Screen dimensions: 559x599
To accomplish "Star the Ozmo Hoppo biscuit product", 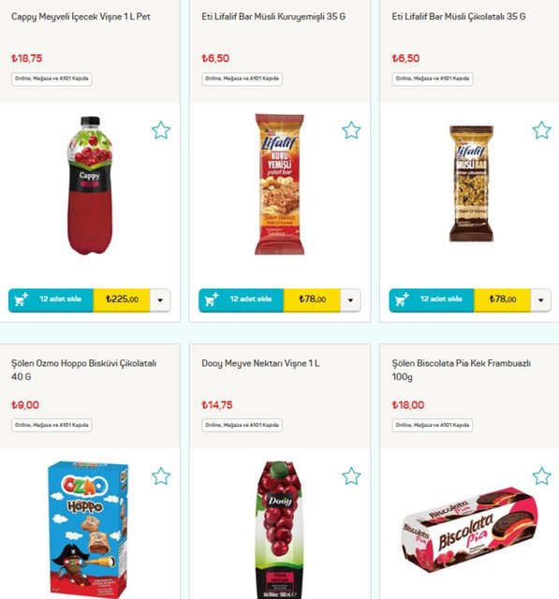I will pos(161,476).
